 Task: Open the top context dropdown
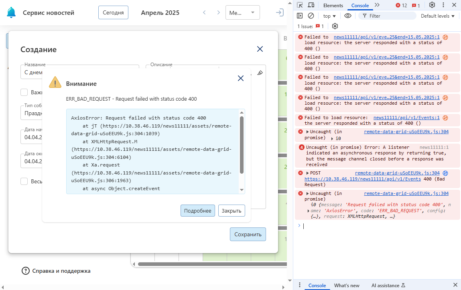point(329,16)
